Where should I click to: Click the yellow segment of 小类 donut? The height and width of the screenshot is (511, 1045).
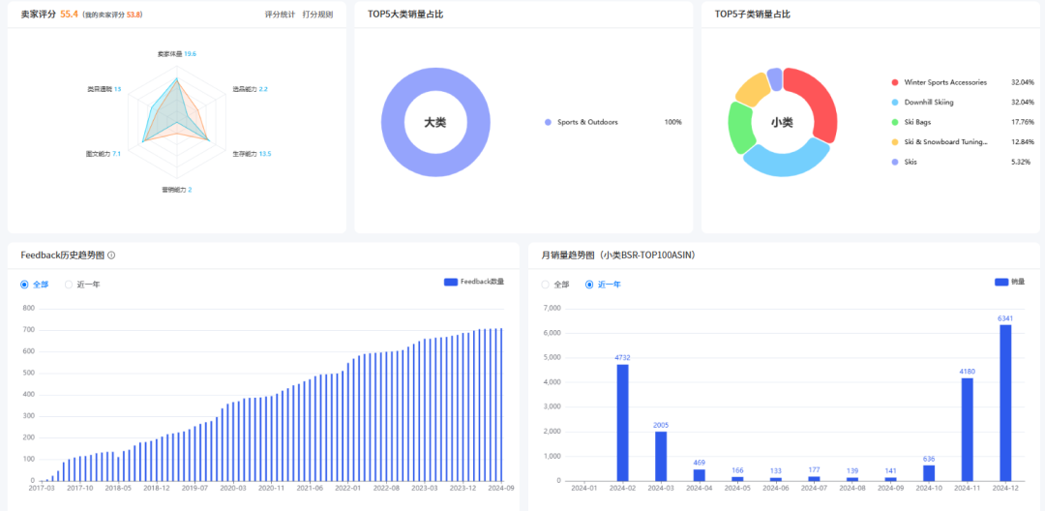coord(755,89)
